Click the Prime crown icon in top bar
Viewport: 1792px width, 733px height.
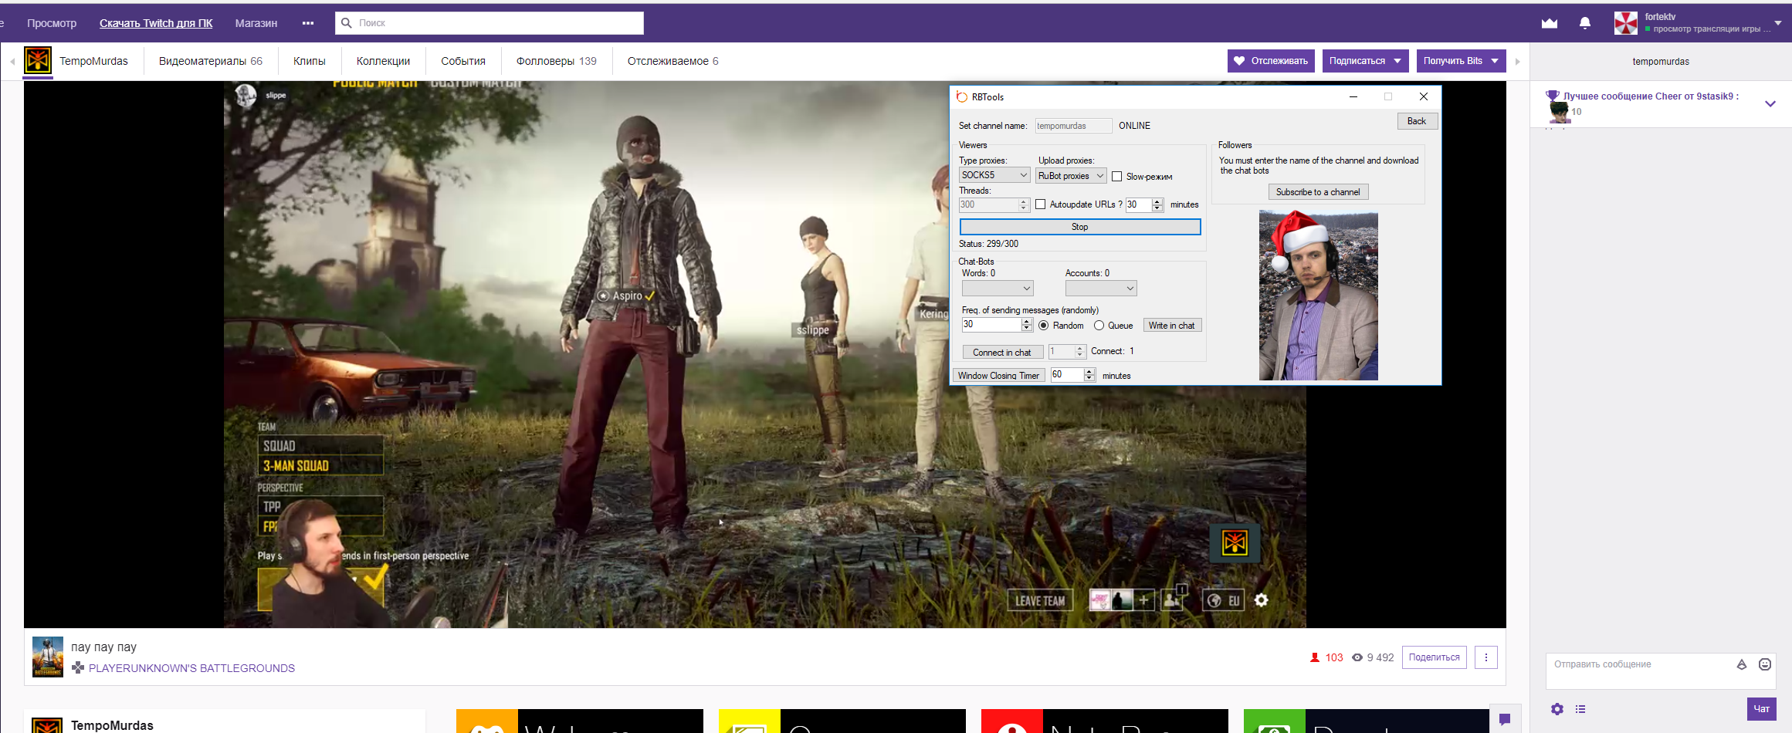pos(1549,23)
